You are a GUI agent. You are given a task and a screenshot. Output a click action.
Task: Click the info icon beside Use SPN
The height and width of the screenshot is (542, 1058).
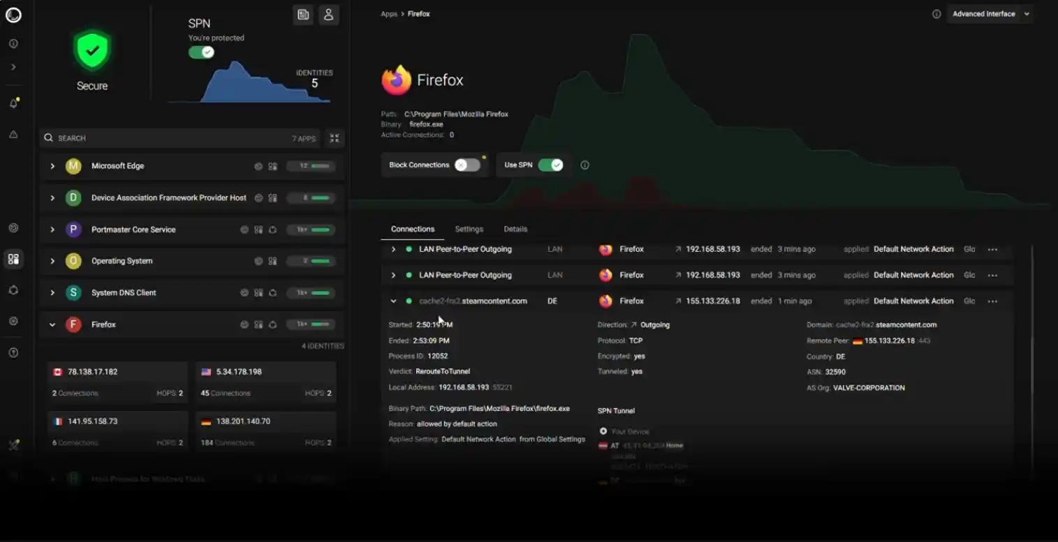point(585,165)
